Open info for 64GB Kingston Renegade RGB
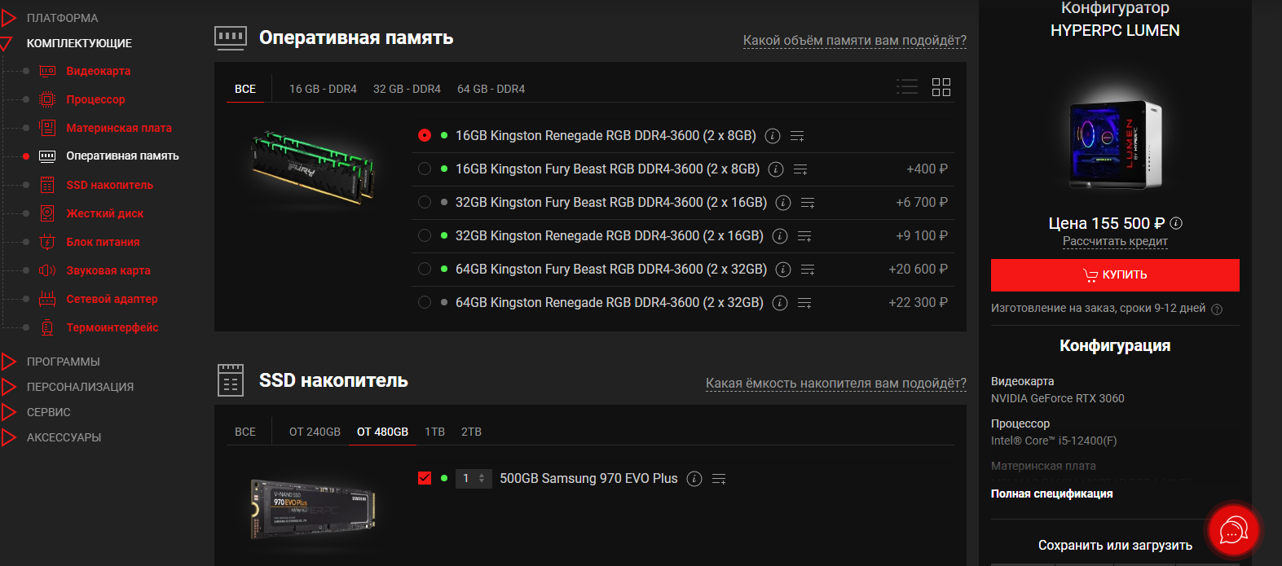Image resolution: width=1282 pixels, height=566 pixels. point(780,303)
